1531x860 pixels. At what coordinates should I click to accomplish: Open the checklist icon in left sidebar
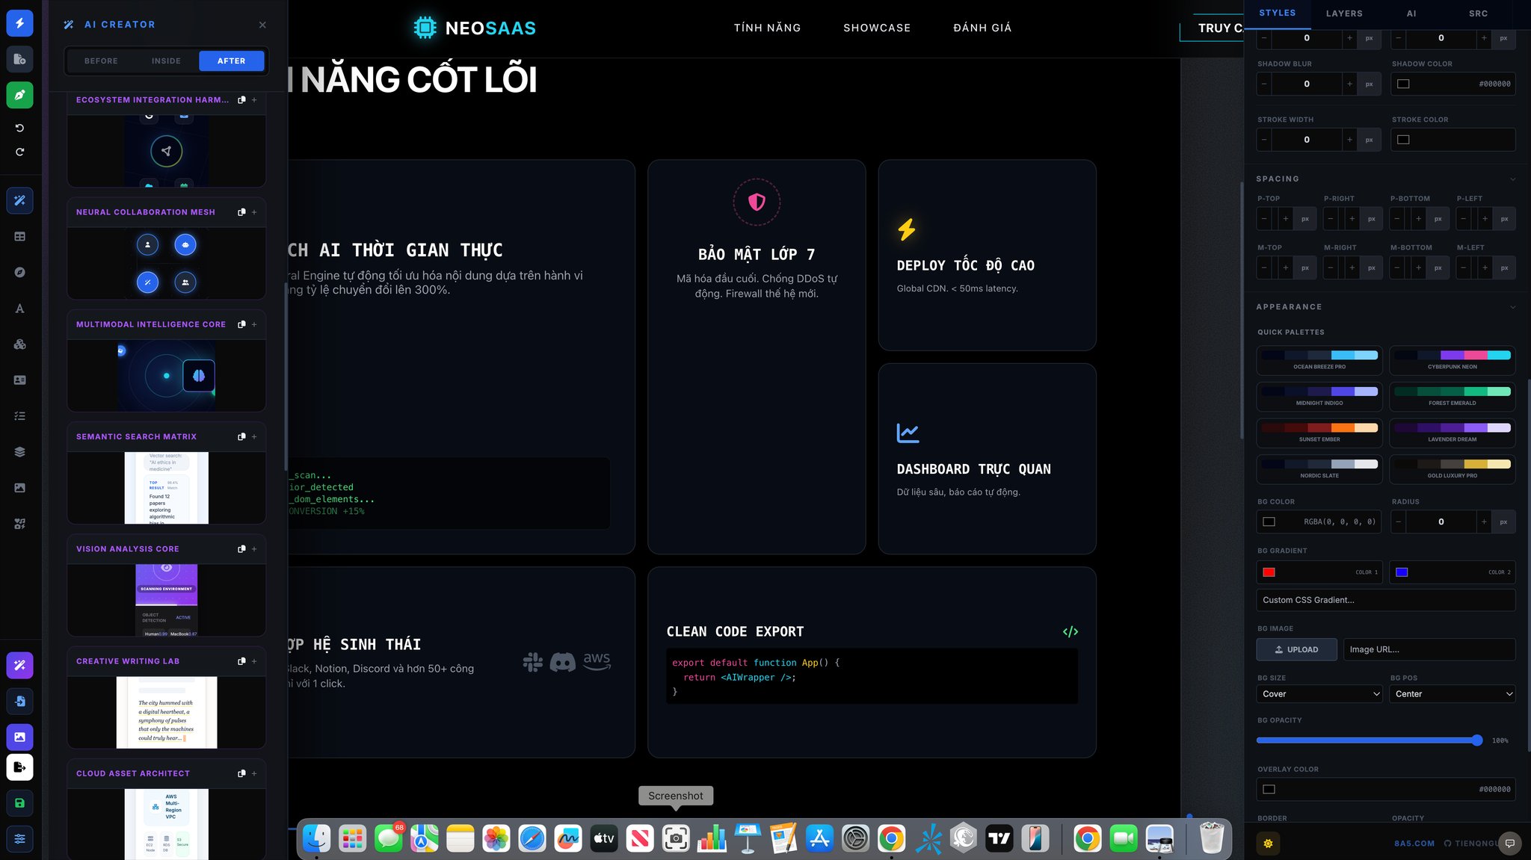(19, 416)
